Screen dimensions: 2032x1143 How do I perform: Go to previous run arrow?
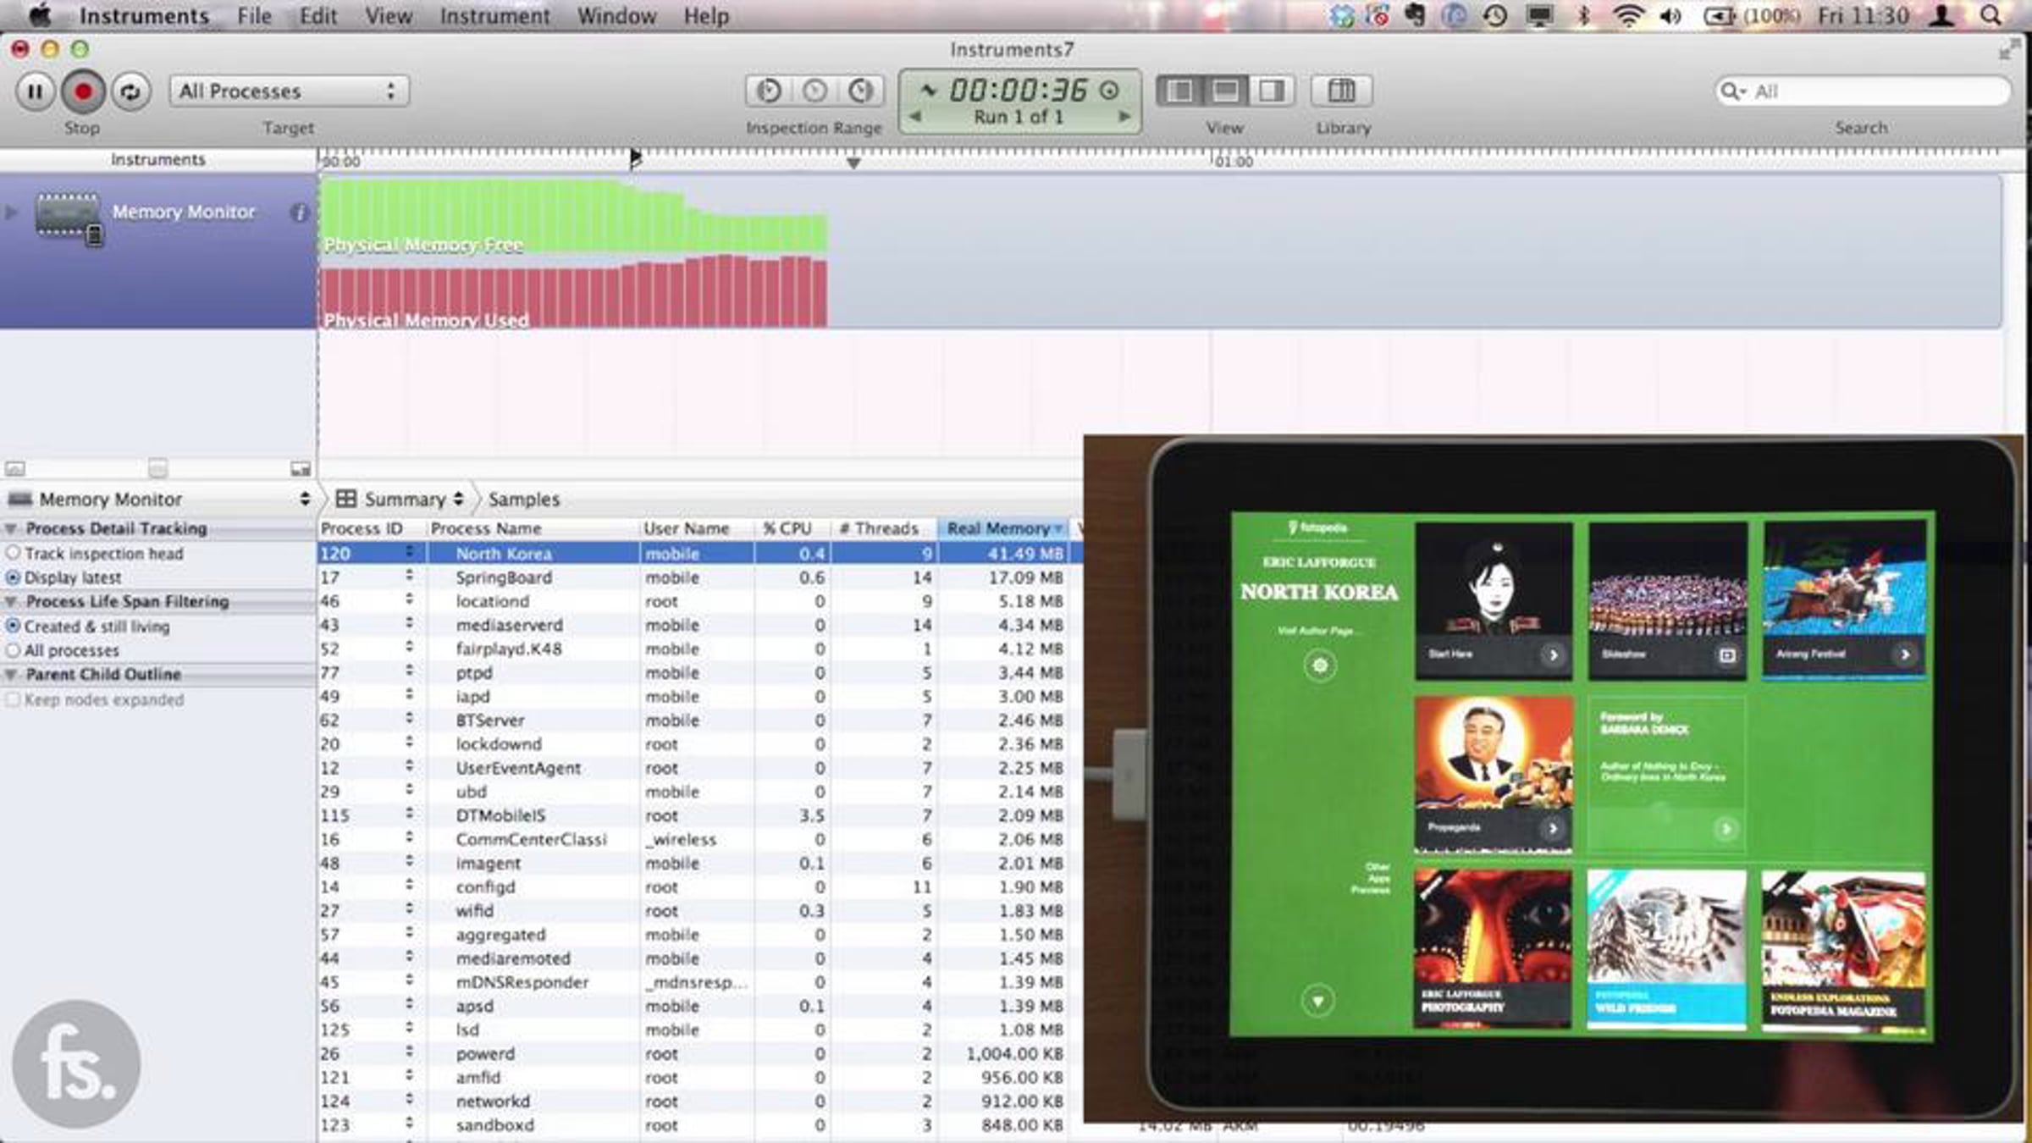tap(915, 117)
